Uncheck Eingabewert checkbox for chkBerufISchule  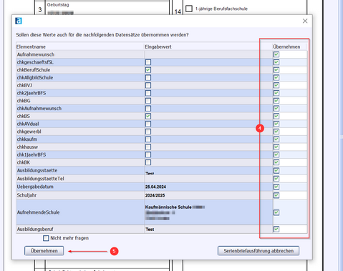tap(148, 70)
